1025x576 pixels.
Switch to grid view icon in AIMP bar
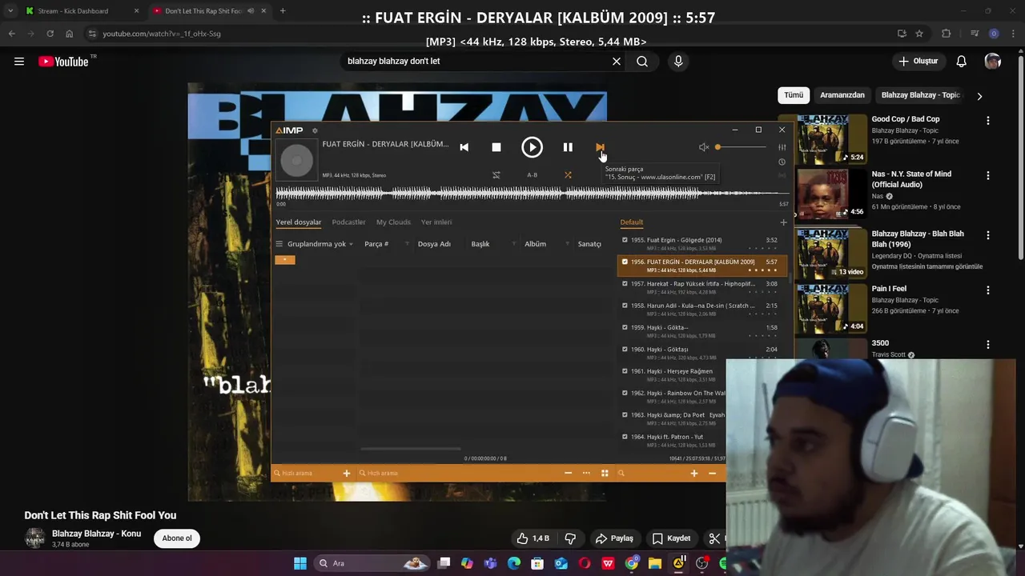click(x=605, y=474)
